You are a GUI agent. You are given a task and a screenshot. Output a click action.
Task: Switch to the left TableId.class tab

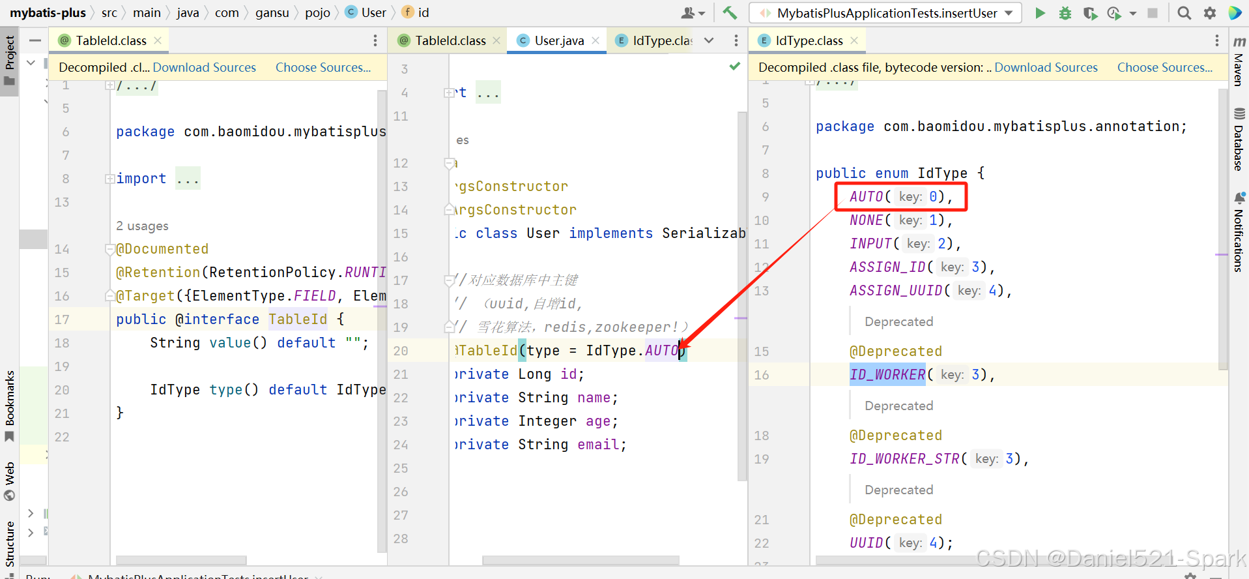click(x=109, y=40)
